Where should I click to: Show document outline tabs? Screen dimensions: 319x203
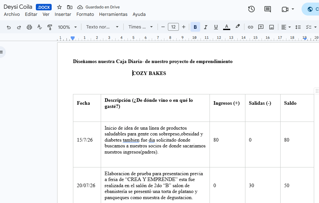pos(2,52)
